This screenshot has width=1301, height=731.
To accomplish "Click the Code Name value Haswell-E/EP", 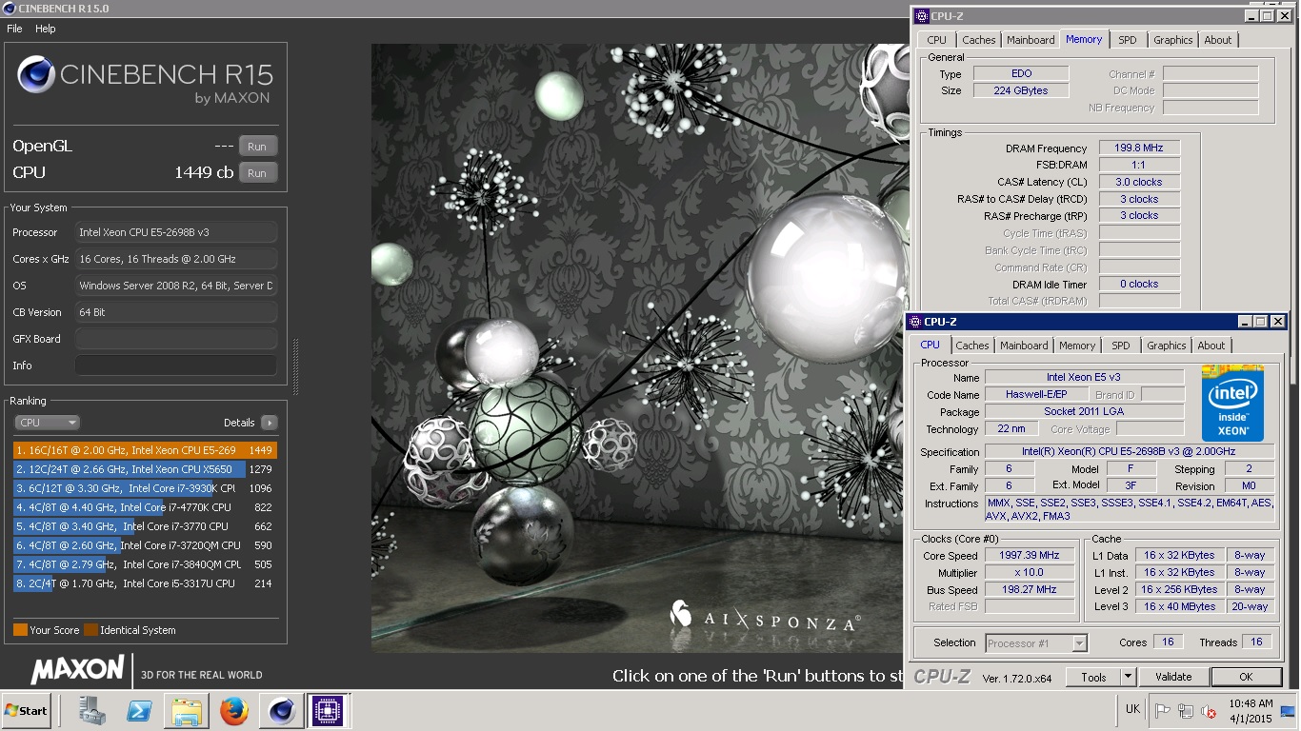I will tap(1036, 394).
